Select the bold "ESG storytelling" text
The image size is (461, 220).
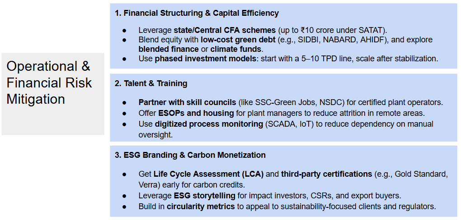pos(204,196)
